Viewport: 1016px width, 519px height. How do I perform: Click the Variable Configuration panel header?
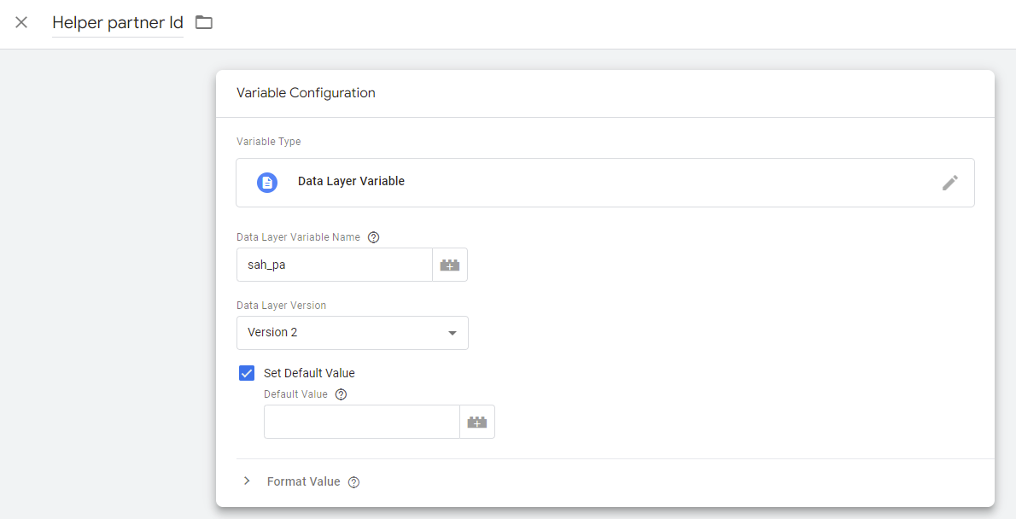(306, 93)
